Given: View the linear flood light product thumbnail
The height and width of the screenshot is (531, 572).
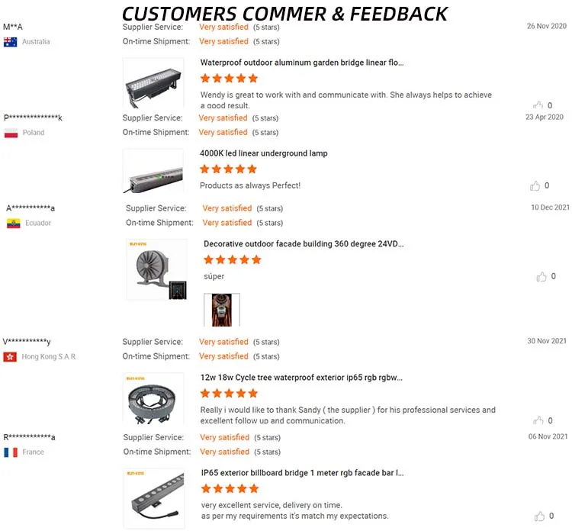Looking at the screenshot, I should point(153,83).
